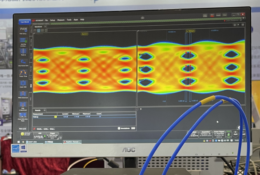Click the Auto Scale button
This screenshot has width=260, height=175.
205,15
